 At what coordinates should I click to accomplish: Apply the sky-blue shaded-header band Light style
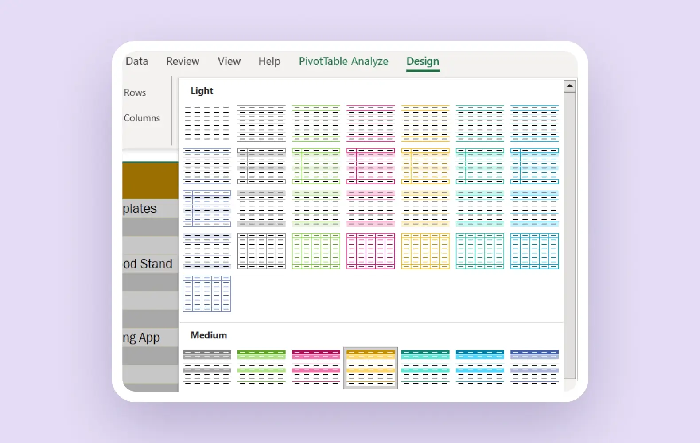(x=535, y=209)
